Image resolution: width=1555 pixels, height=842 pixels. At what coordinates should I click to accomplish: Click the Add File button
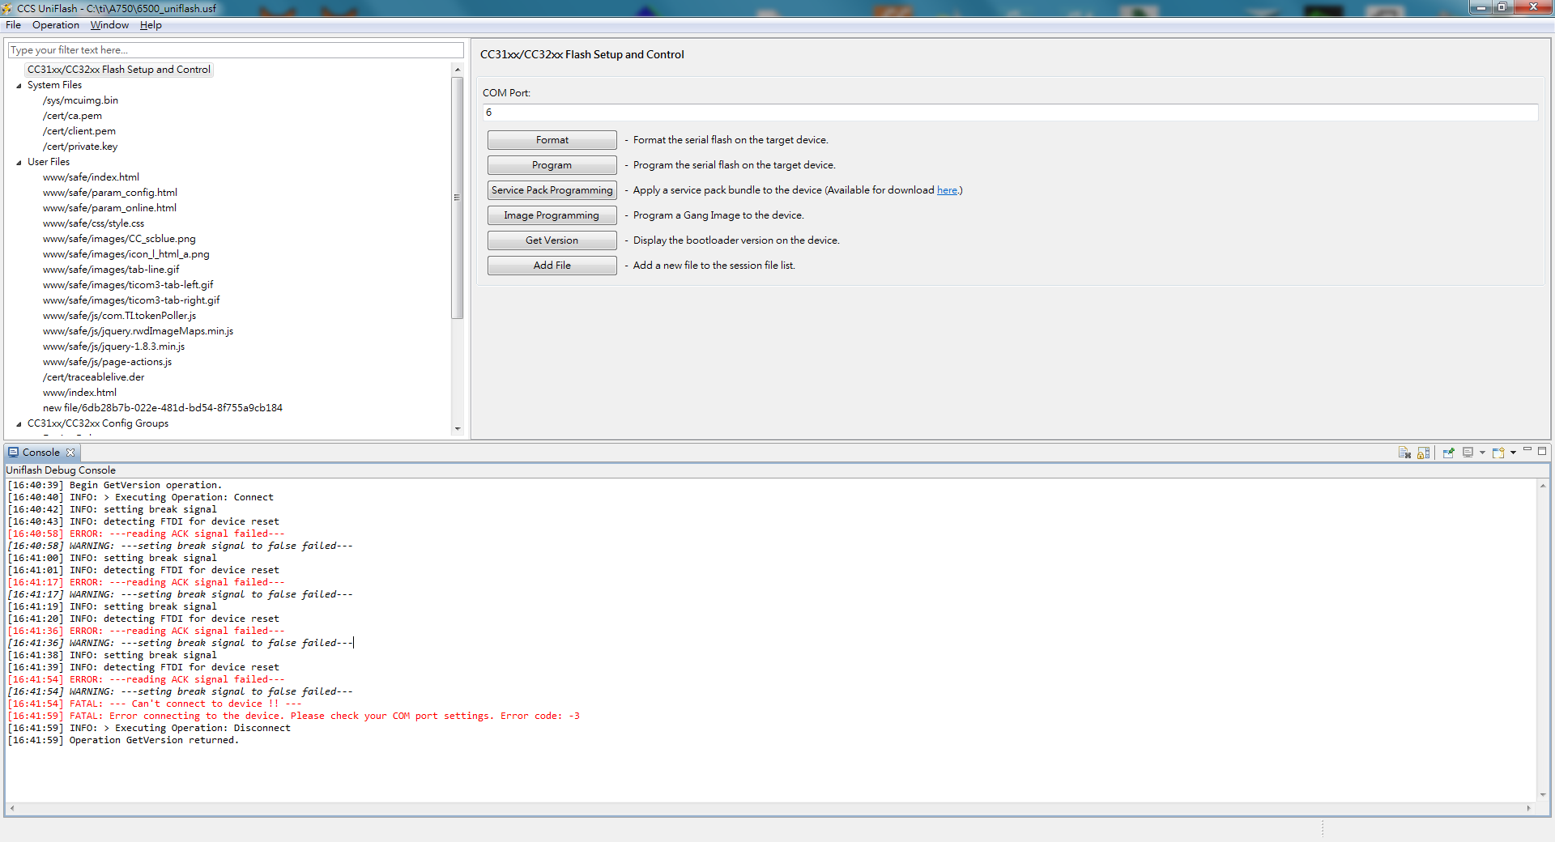552,266
